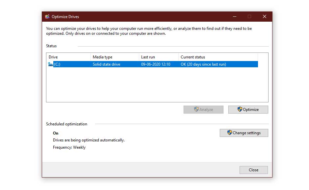The image size is (309, 190).
Task: Click the Optimize Drives title bar icon
Action: click(47, 17)
